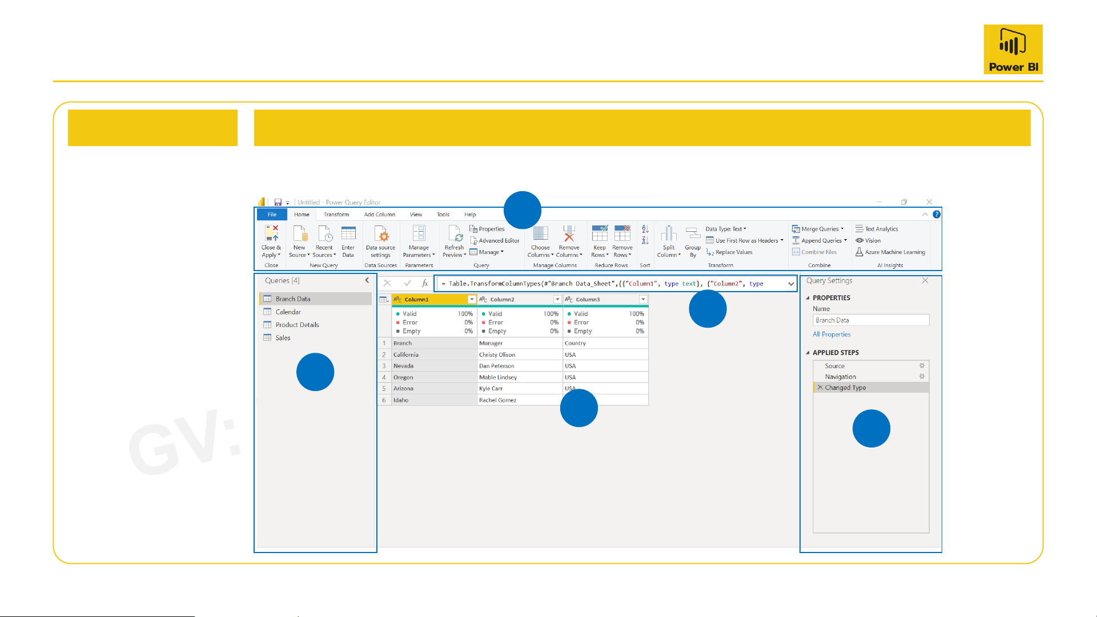
Task: Click Sort Ascending icon
Action: coord(645,229)
